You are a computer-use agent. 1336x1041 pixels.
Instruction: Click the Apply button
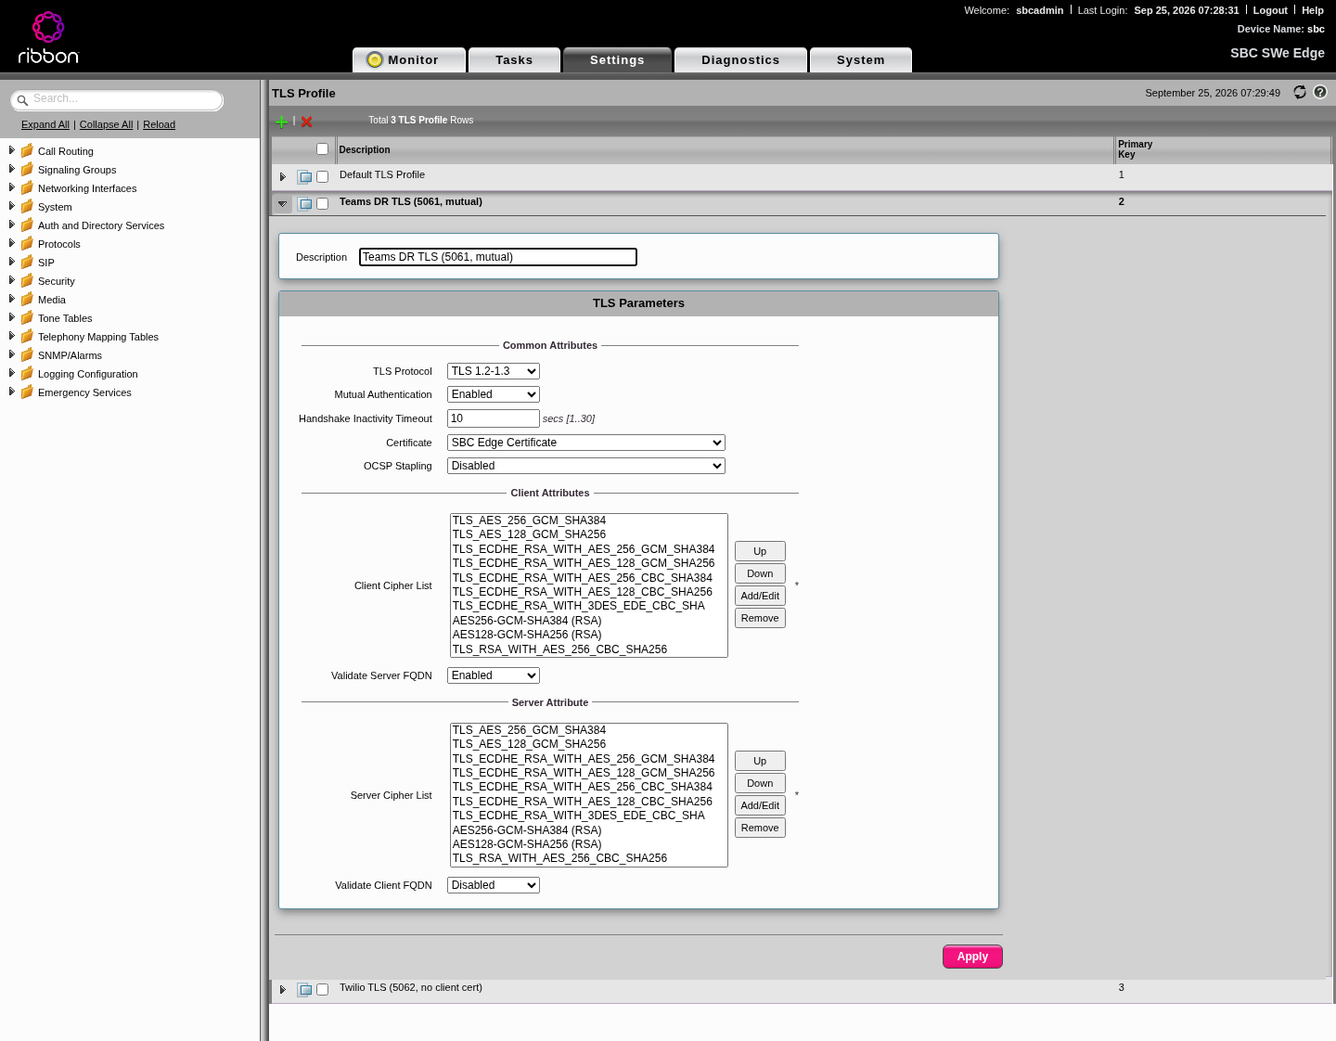coord(972,957)
